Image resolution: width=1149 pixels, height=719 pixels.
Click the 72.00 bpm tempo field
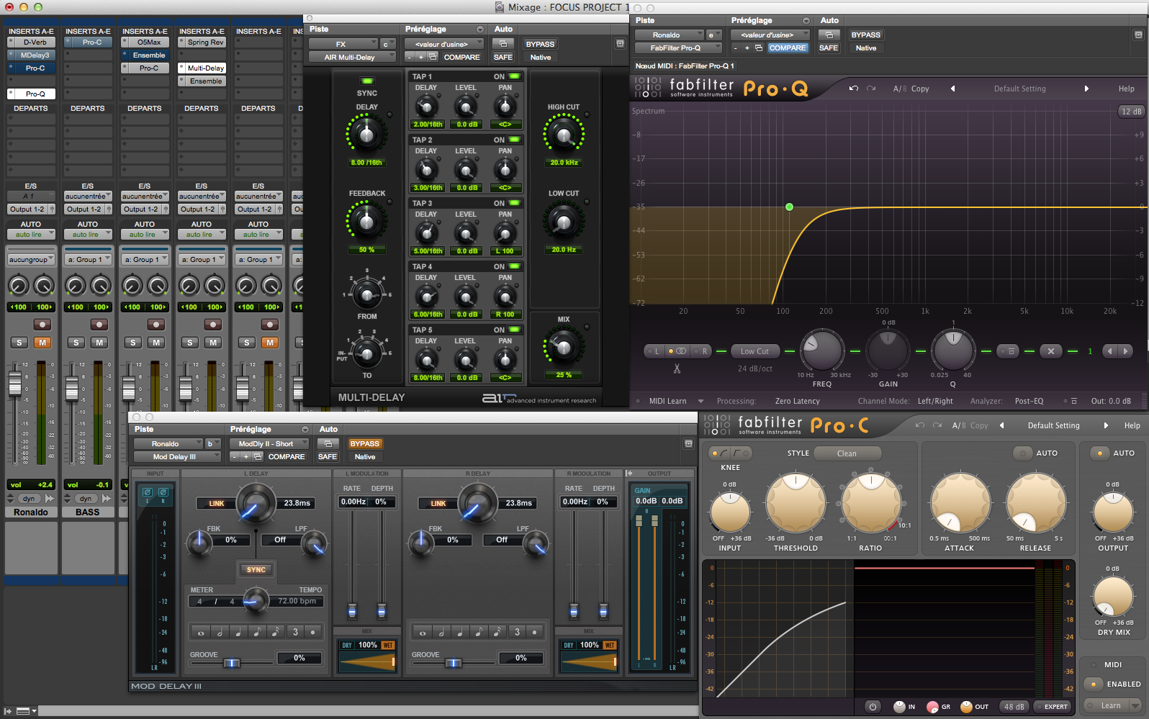point(297,601)
